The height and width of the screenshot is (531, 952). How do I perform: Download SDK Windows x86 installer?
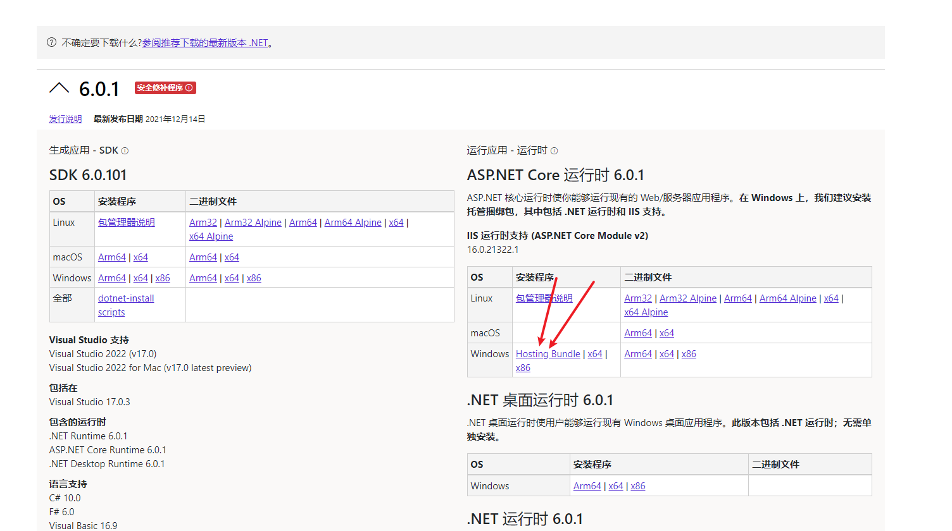tap(163, 278)
